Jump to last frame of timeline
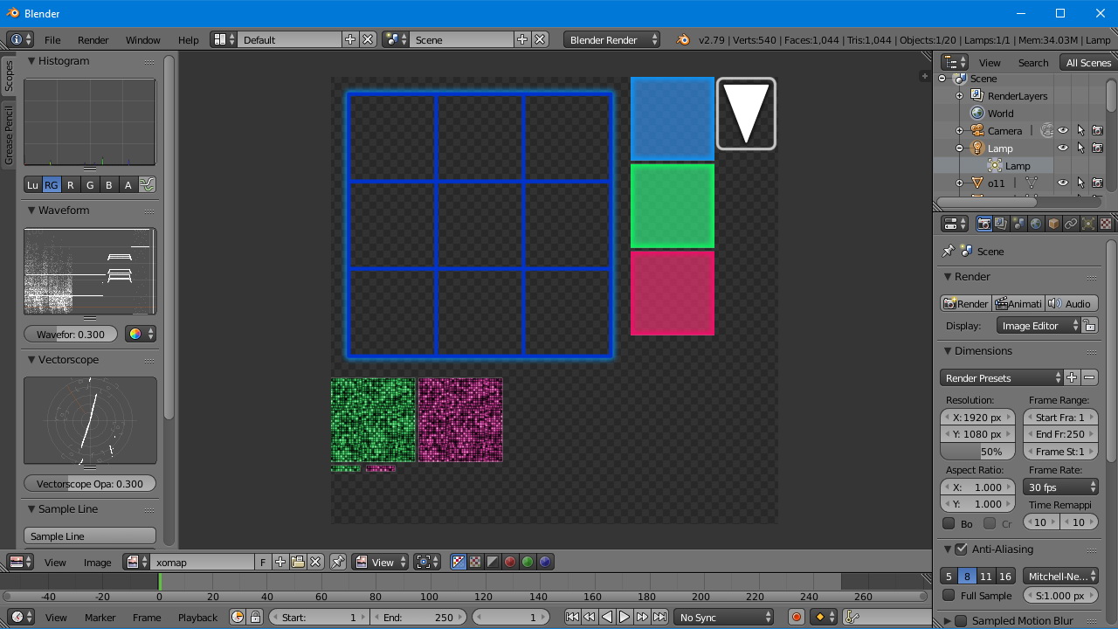Image resolution: width=1118 pixels, height=629 pixels. 659,617
